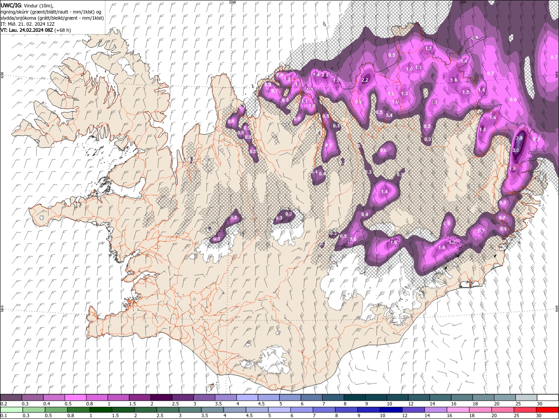The height and width of the screenshot is (419, 559).
Task: Click the bright pink 0.5 swatch in snow scale
Action: [x=75, y=398]
